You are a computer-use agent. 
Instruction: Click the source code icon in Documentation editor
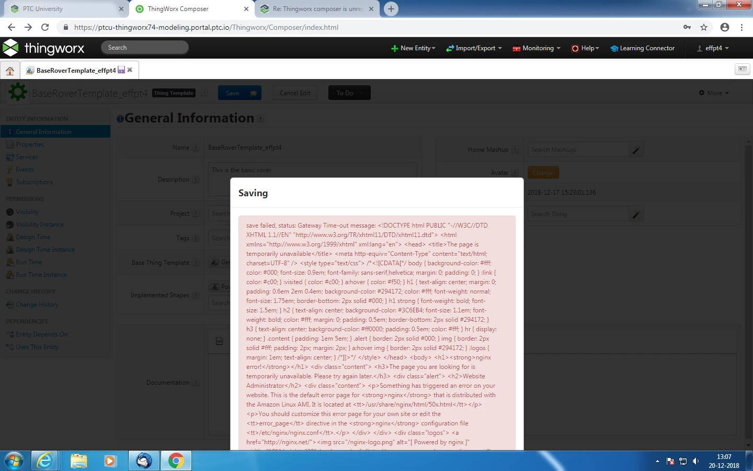(x=220, y=341)
